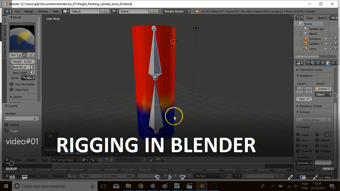Open the outliner editor type selector
The height and width of the screenshot is (191, 340).
tap(299, 18)
